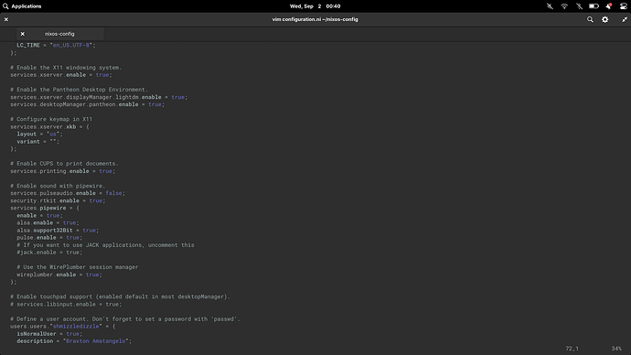Close the nixos-config tab
This screenshot has height=355, width=631.
click(x=23, y=34)
